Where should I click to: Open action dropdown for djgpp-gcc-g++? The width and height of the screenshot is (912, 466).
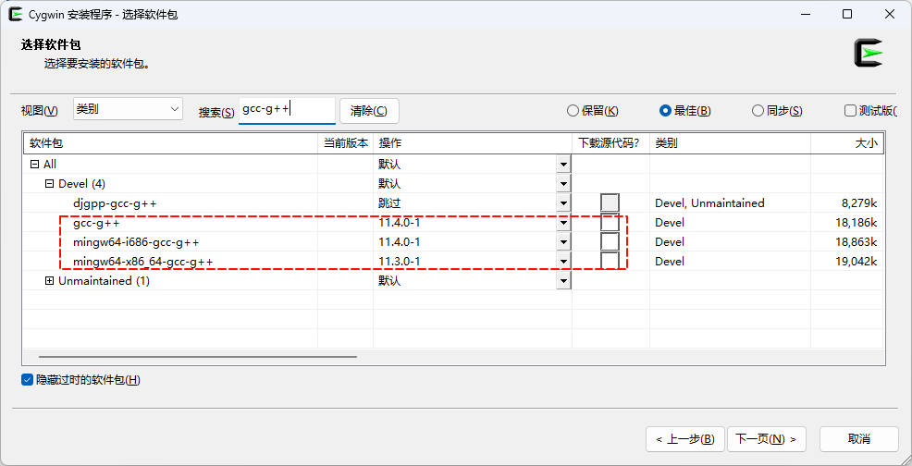pos(563,203)
